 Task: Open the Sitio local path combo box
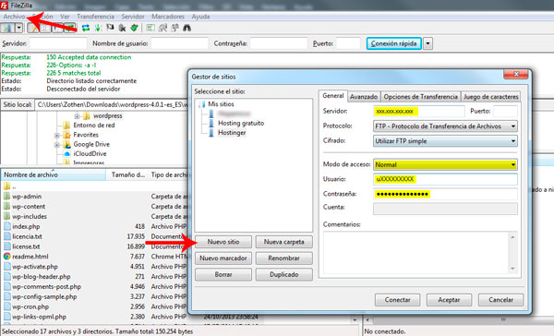coord(113,104)
